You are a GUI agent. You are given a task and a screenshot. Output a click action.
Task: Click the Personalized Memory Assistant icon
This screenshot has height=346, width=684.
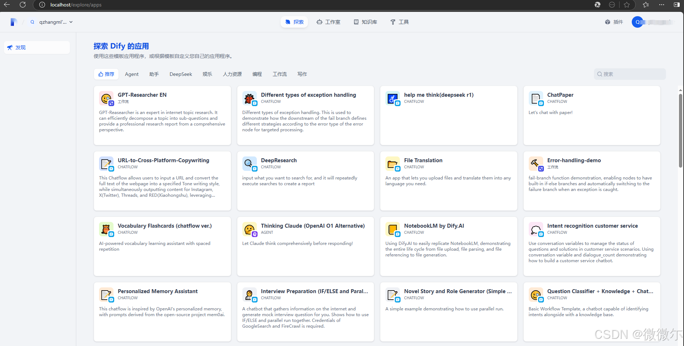(106, 295)
